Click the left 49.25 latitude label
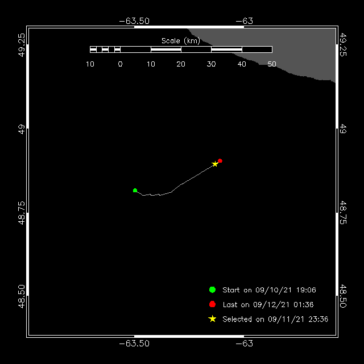 click(x=21, y=43)
